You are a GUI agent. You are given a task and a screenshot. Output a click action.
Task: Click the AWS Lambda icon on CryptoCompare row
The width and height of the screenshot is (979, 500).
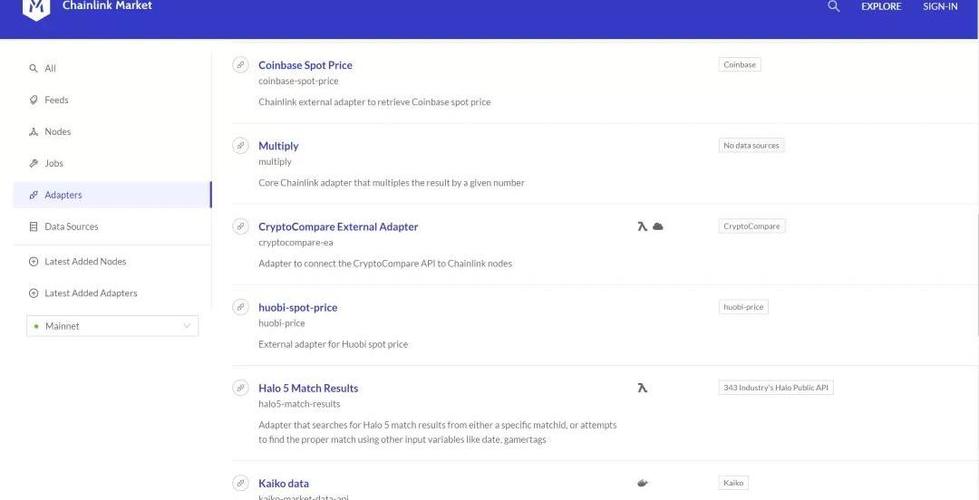[642, 226]
